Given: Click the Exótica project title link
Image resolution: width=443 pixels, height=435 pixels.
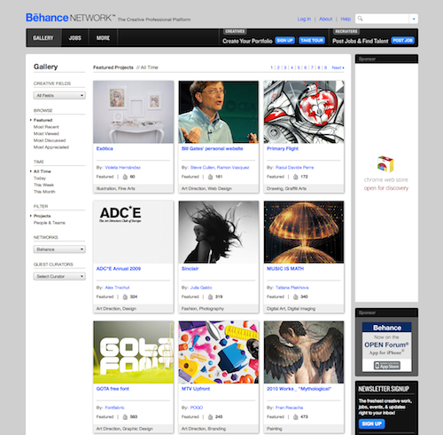Looking at the screenshot, I should [x=105, y=148].
